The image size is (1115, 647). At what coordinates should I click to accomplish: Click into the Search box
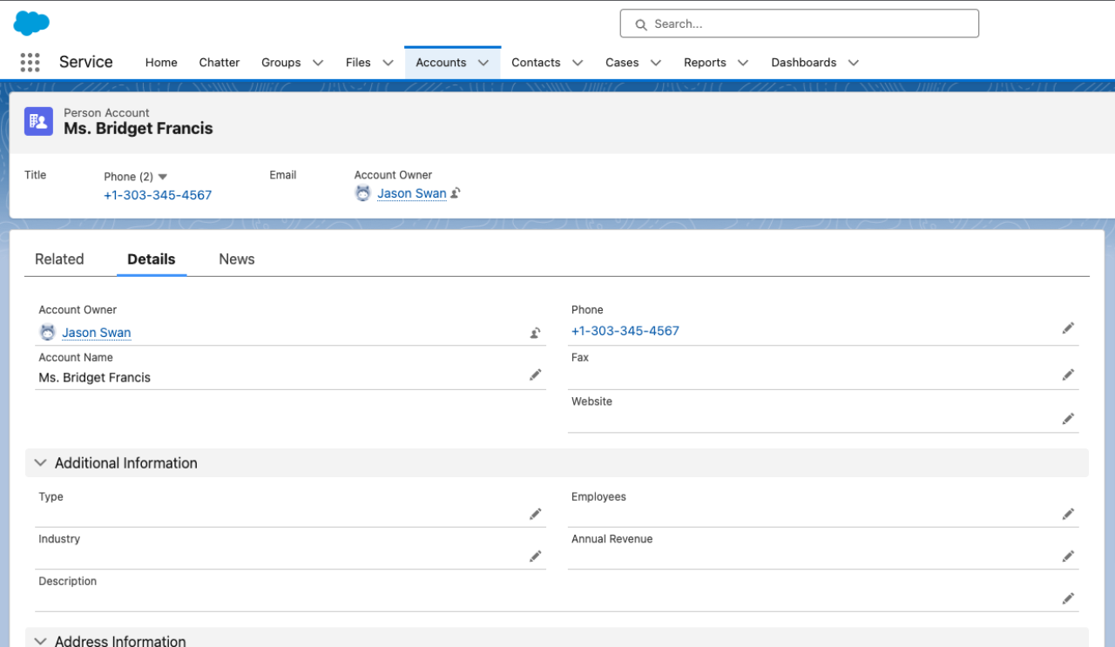point(799,24)
